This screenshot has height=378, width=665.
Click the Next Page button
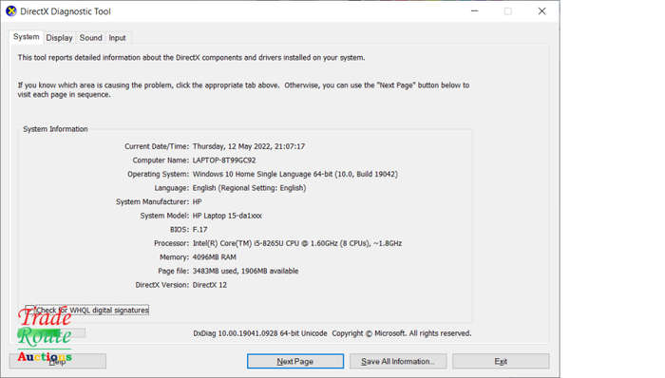pos(295,362)
